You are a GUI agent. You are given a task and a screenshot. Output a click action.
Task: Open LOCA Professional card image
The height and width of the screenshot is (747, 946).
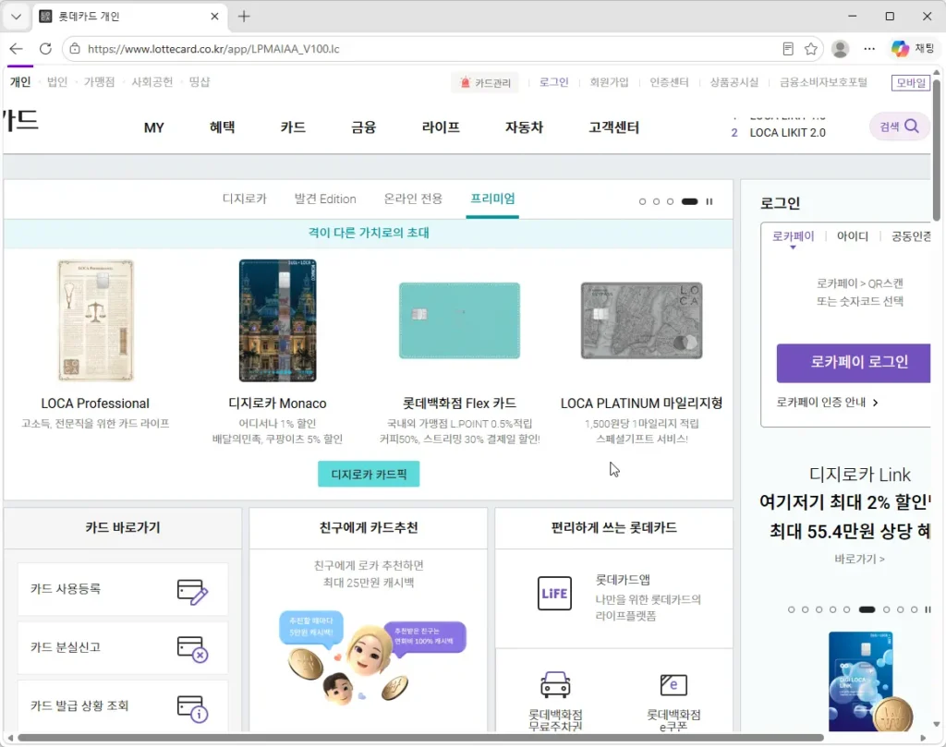pos(95,320)
